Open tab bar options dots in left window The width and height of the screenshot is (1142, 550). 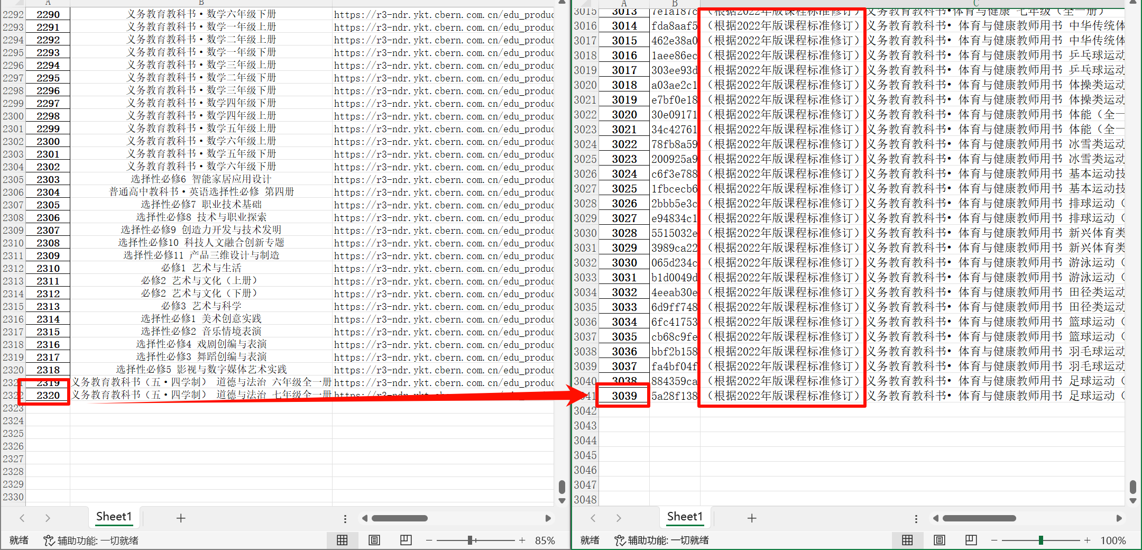click(345, 519)
